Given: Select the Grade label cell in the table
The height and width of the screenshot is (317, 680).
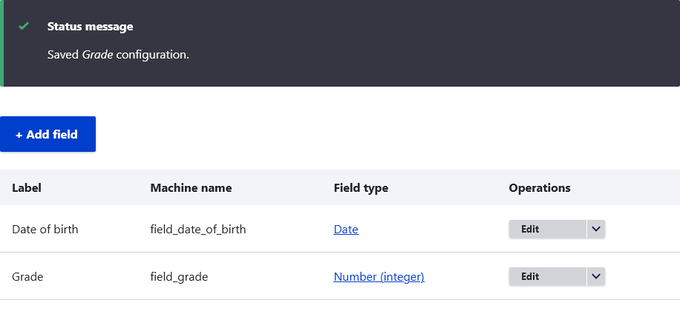Looking at the screenshot, I should click(x=27, y=277).
